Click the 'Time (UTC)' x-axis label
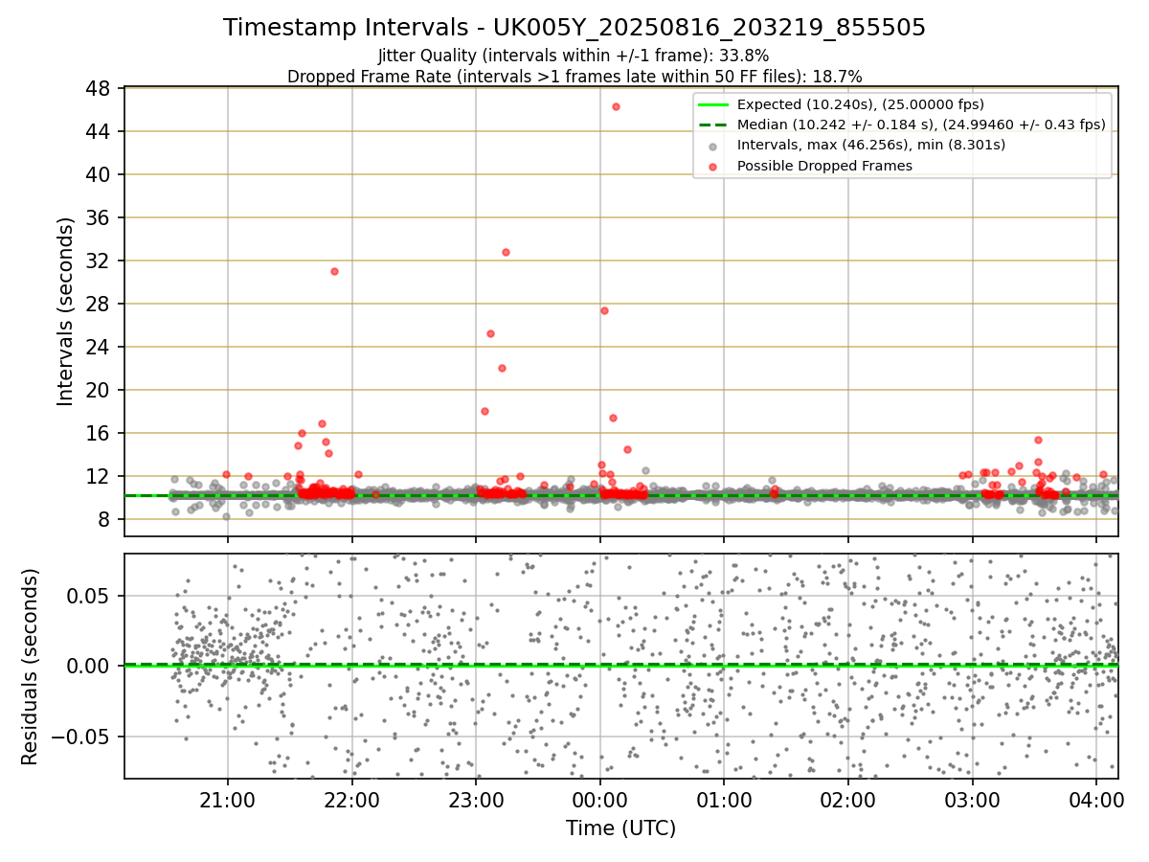This screenshot has height=862, width=1149. coord(620,828)
